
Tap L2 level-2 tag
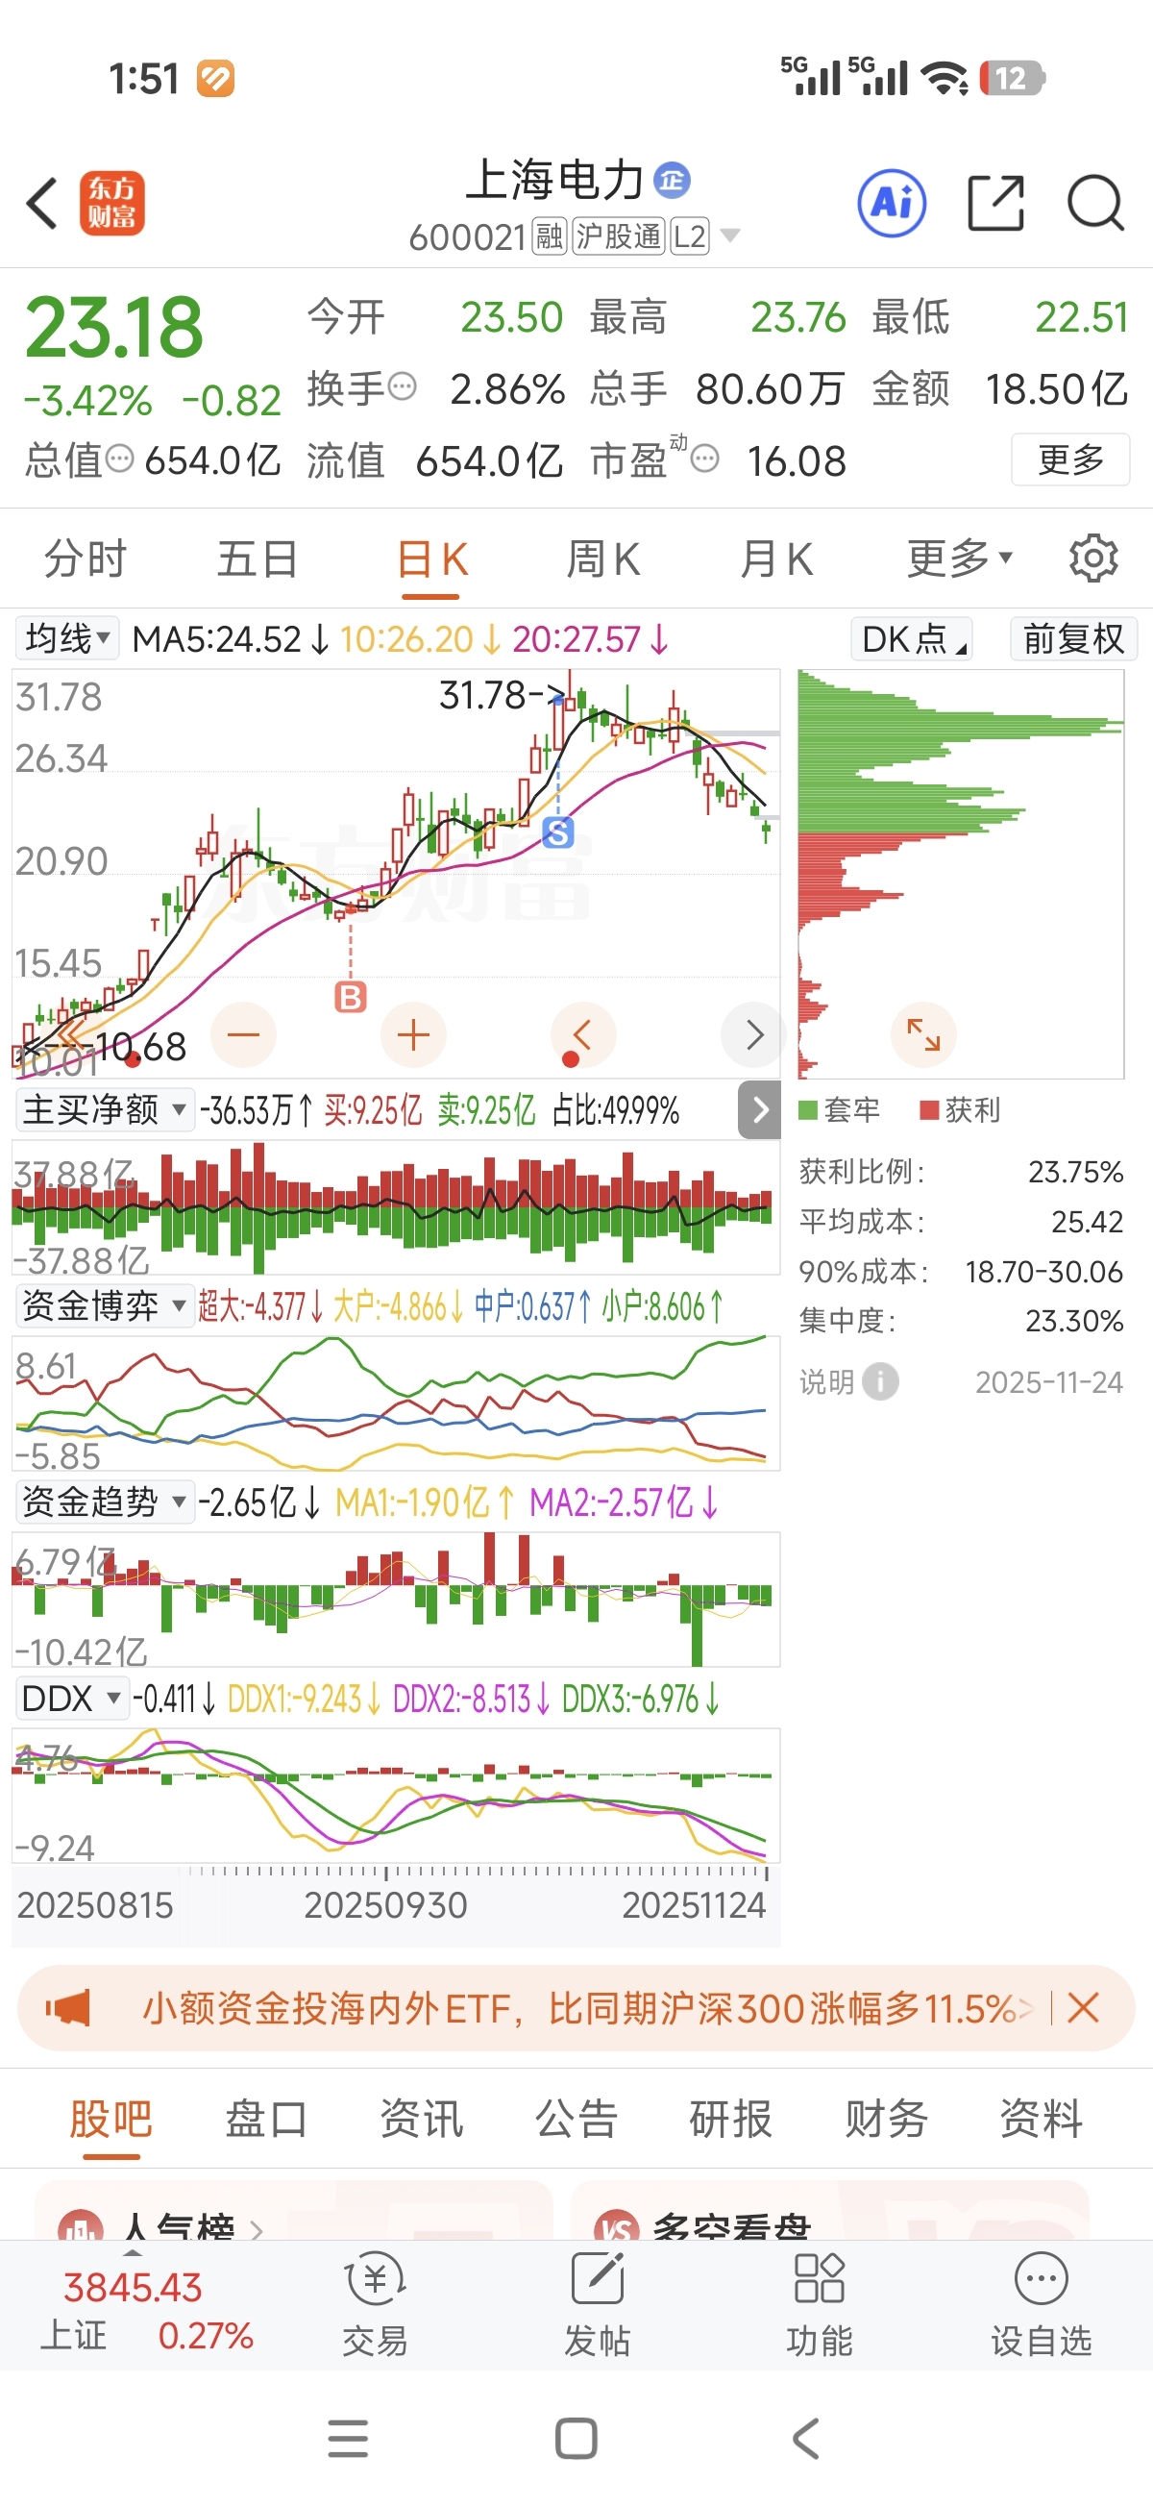click(x=690, y=236)
